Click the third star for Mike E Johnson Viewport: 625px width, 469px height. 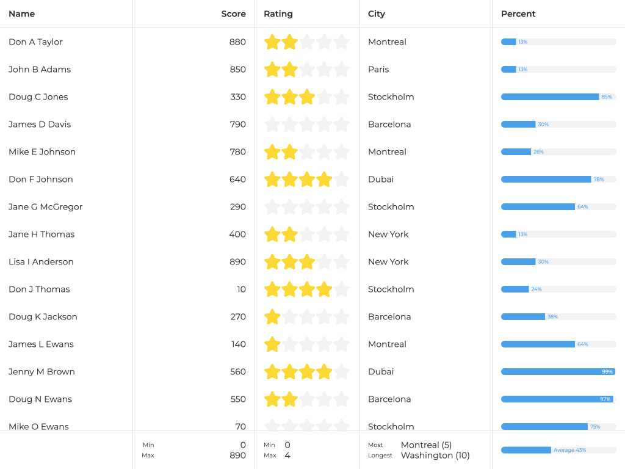pos(307,152)
